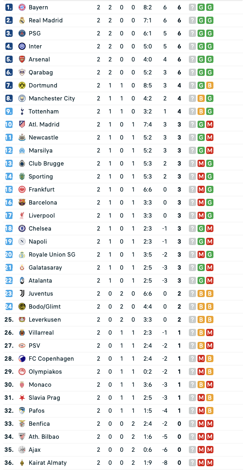Open Atl. Madrid's red M form badge
Screen dimensions: 247x472
pos(209,124)
